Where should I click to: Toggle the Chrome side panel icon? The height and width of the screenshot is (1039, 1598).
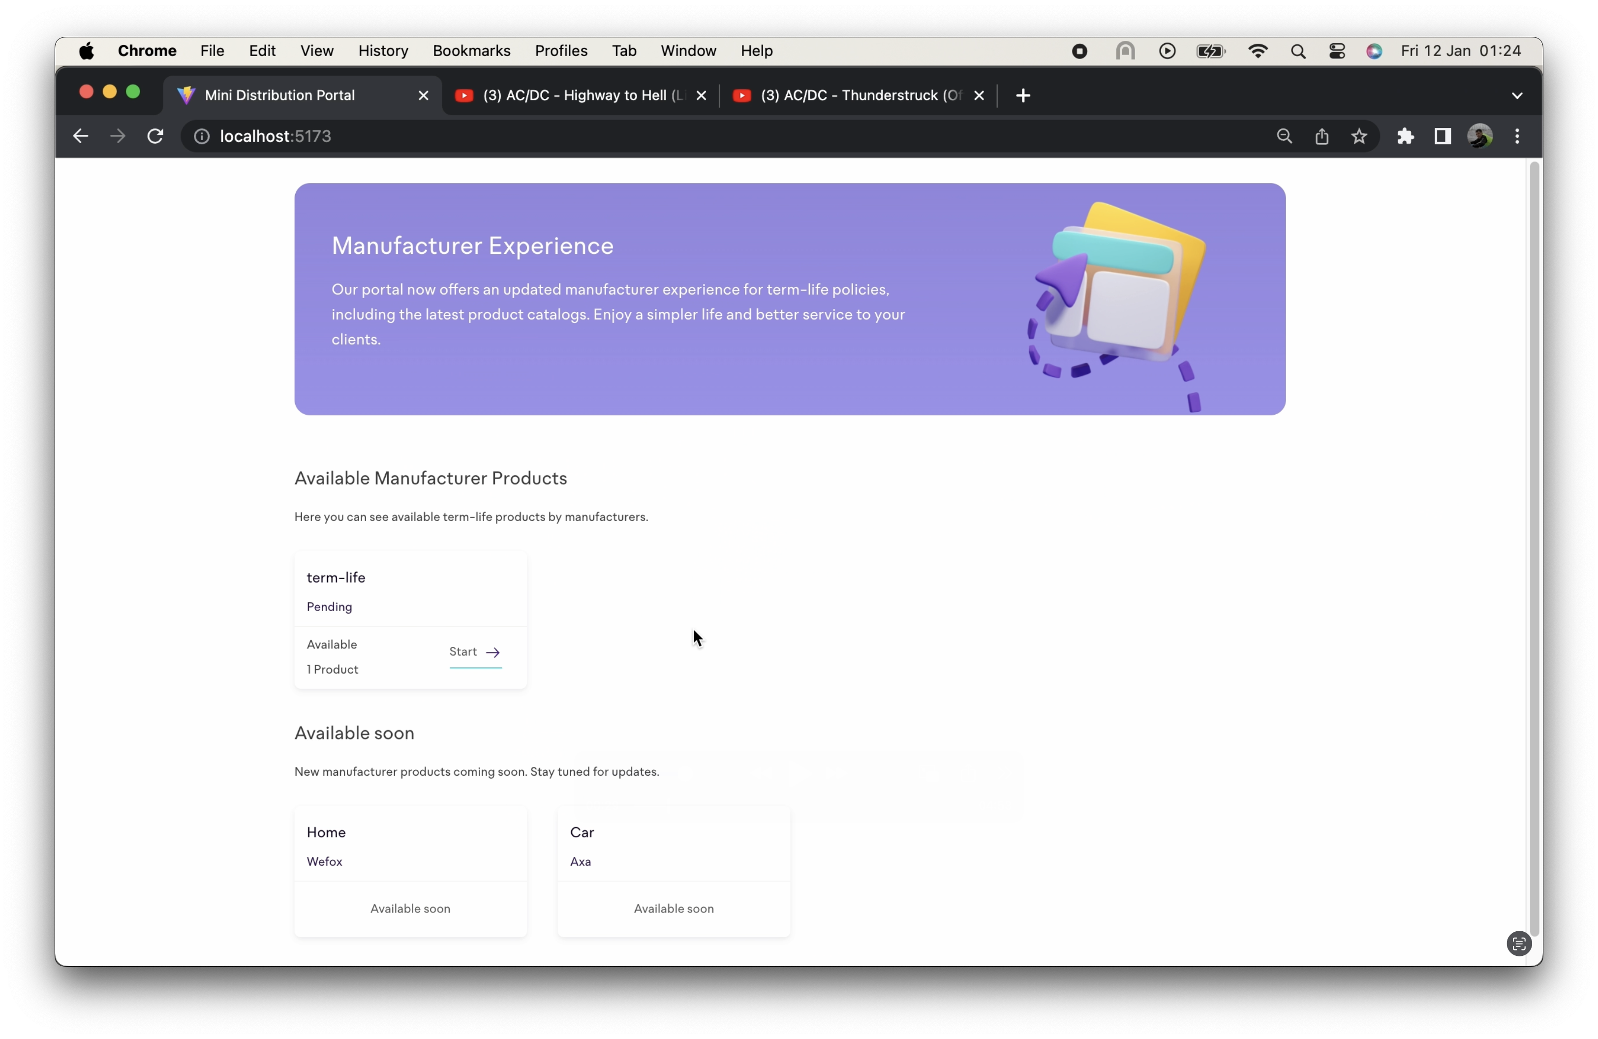coord(1442,136)
